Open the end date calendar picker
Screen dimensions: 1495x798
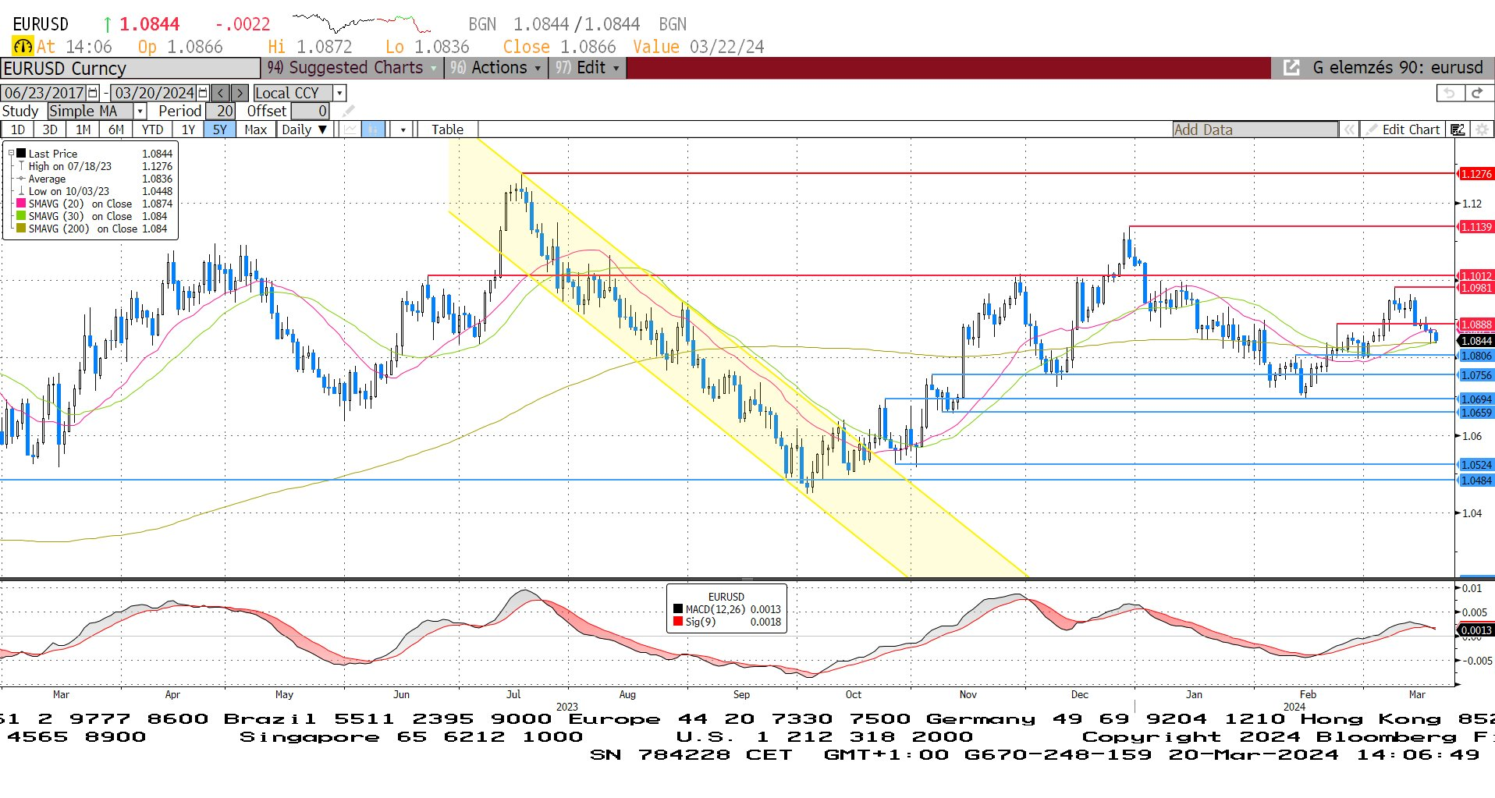pos(204,93)
